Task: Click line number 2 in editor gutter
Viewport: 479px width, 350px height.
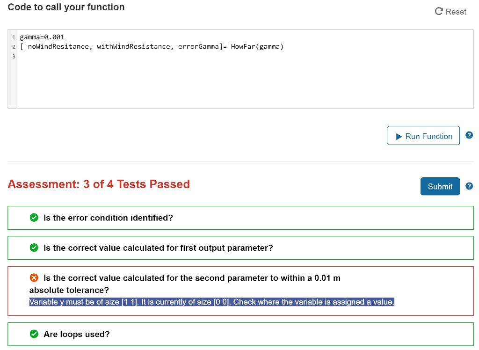Action: (x=14, y=47)
